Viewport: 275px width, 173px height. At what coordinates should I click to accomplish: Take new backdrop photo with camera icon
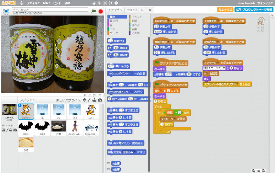point(15,130)
